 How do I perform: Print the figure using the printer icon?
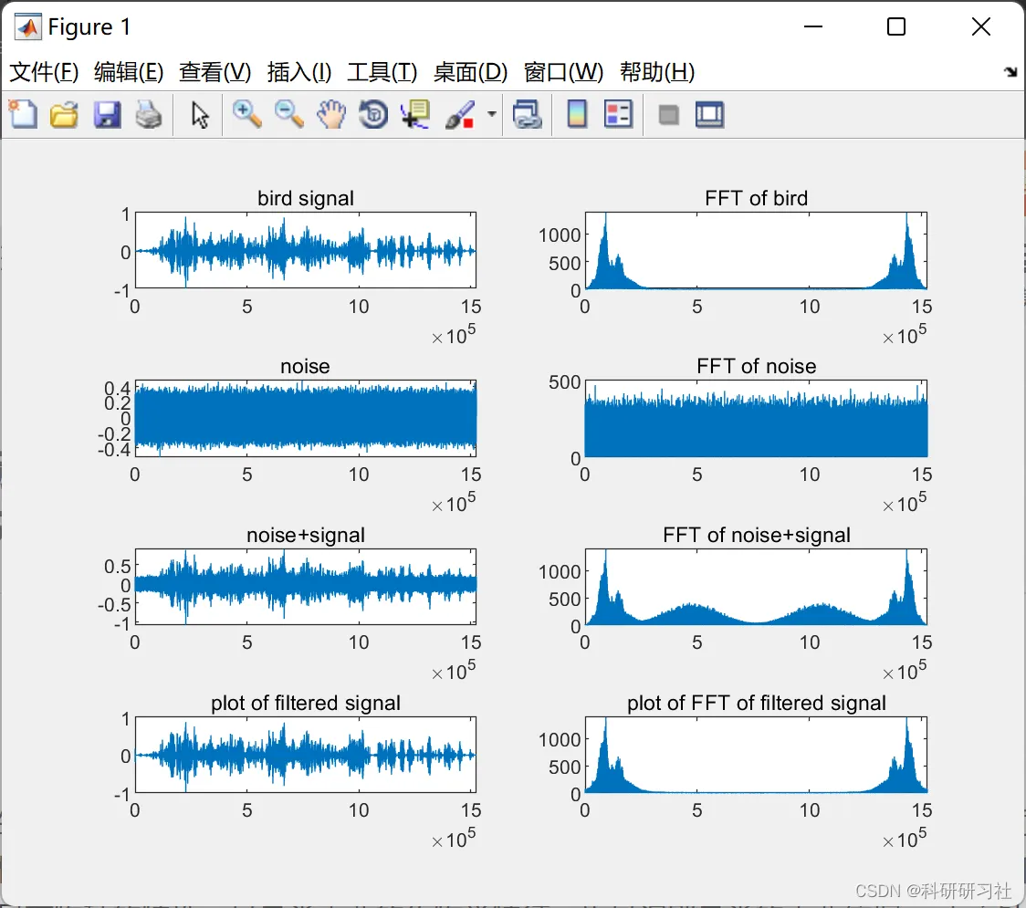pyautogui.click(x=149, y=114)
